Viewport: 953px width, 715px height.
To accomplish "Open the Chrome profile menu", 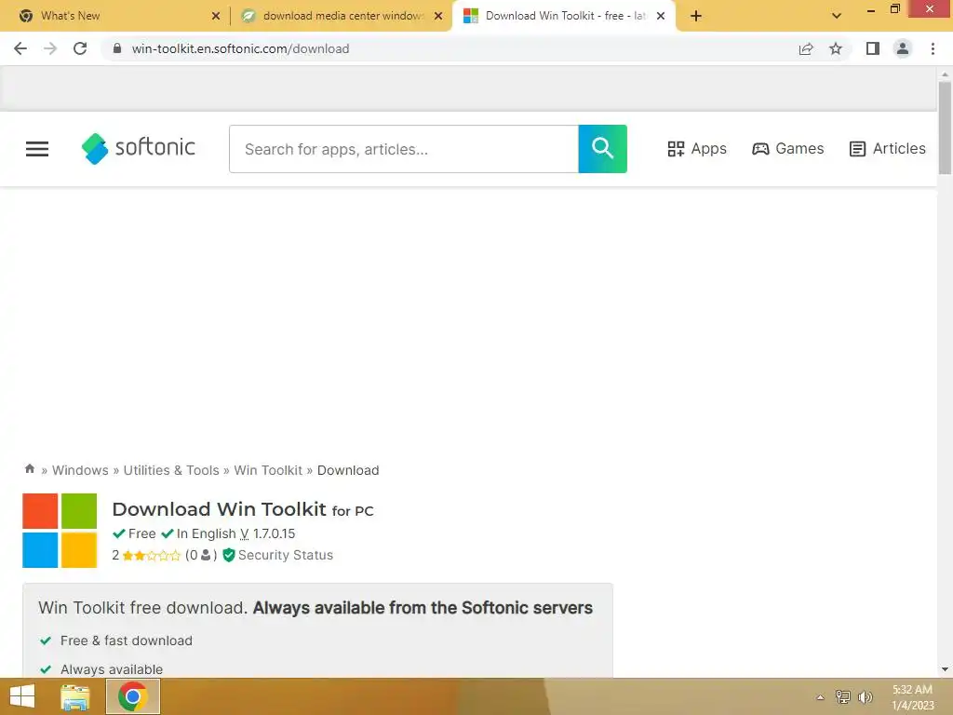I will click(903, 48).
